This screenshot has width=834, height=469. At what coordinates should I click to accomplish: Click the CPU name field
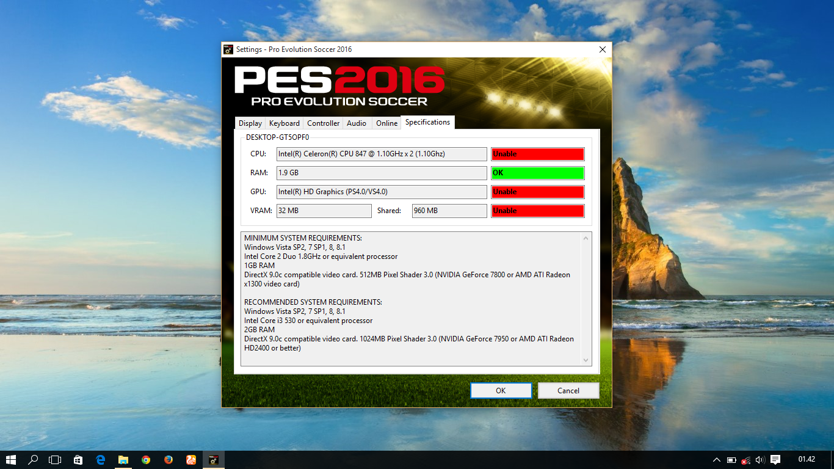(x=382, y=154)
